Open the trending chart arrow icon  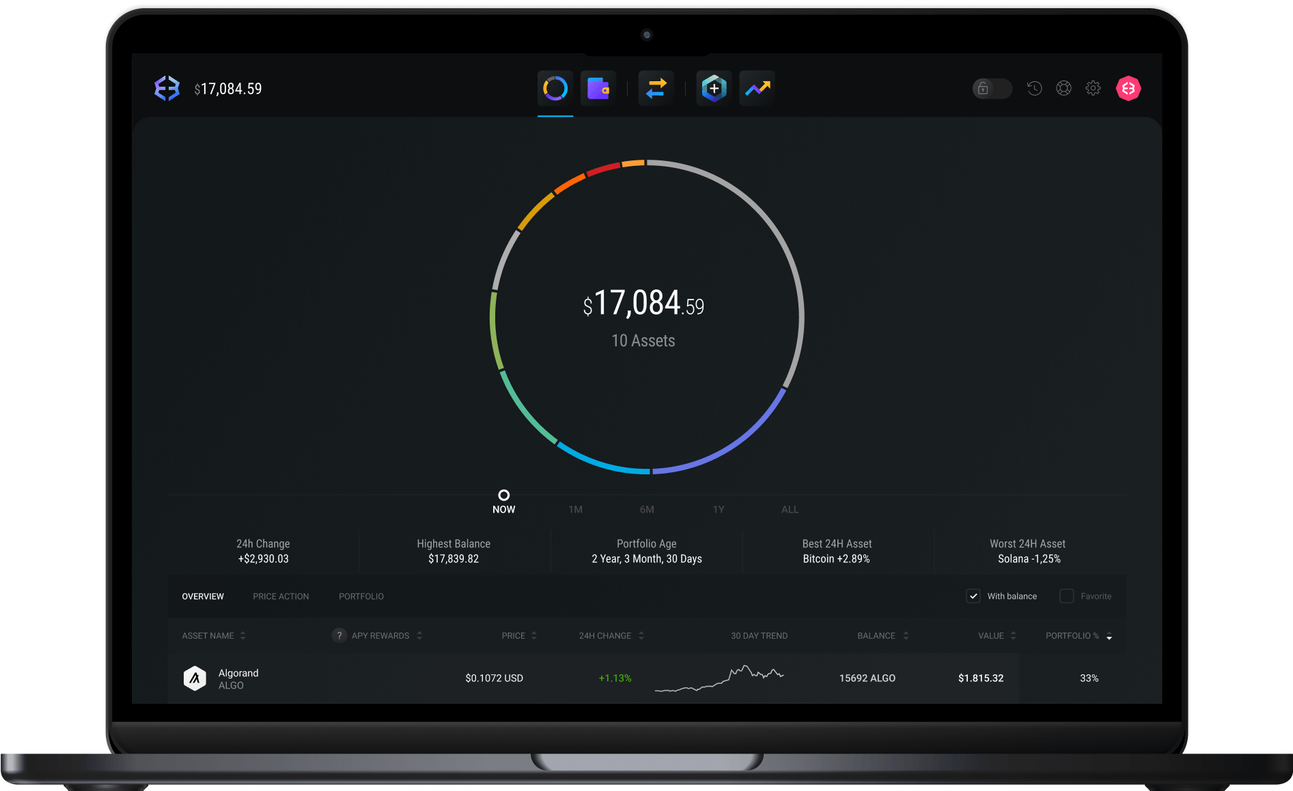coord(757,88)
